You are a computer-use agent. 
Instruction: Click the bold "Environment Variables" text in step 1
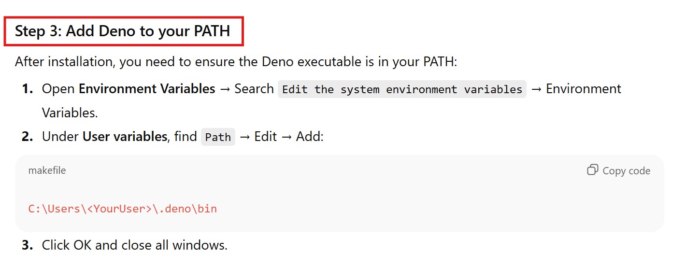coord(147,89)
